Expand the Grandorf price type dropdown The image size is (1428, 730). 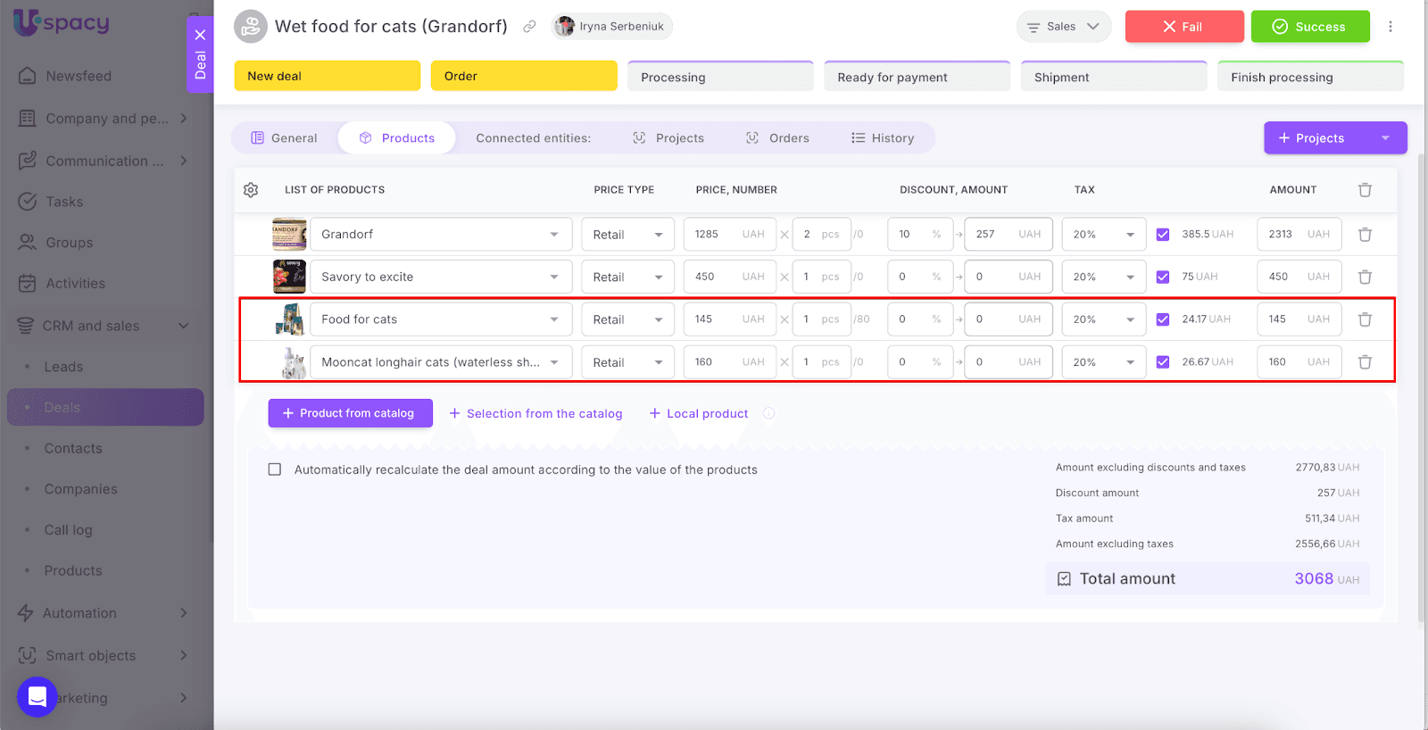tap(627, 235)
